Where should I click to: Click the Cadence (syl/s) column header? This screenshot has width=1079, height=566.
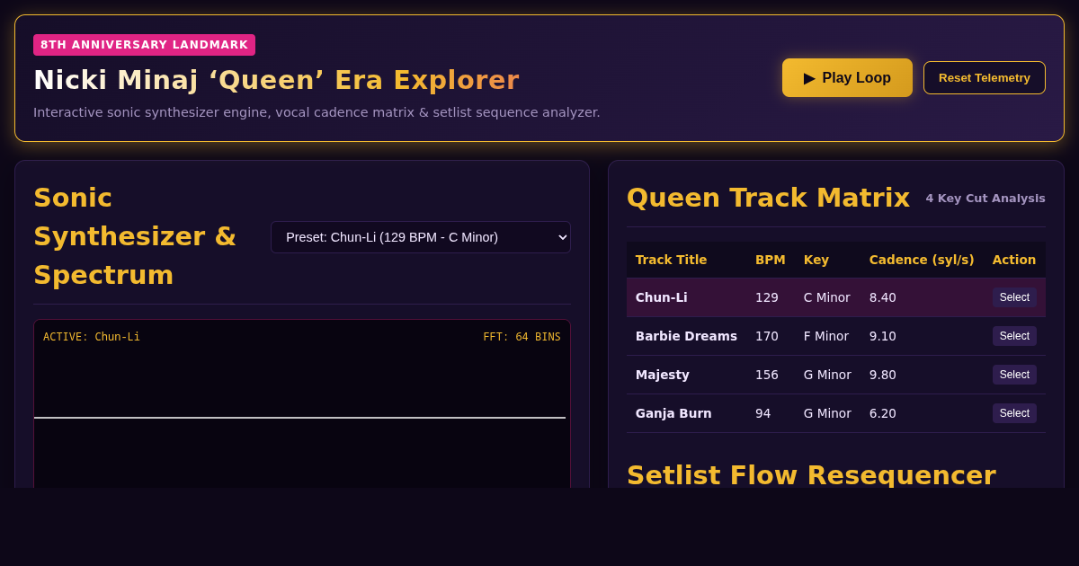[922, 260]
